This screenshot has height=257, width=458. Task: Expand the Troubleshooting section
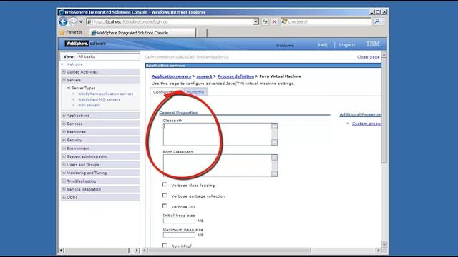click(64, 181)
